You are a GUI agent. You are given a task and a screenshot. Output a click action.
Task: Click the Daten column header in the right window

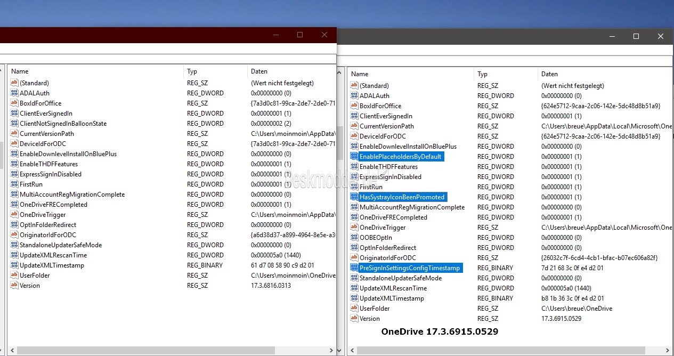605,74
